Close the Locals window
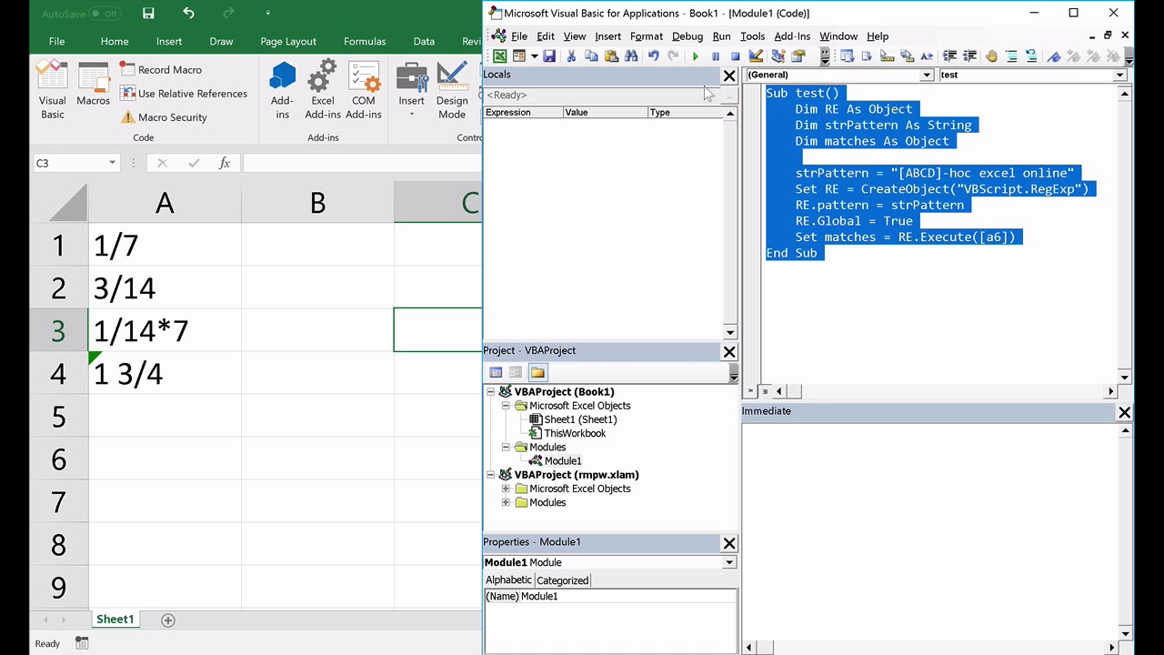The width and height of the screenshot is (1164, 655). pos(729,76)
